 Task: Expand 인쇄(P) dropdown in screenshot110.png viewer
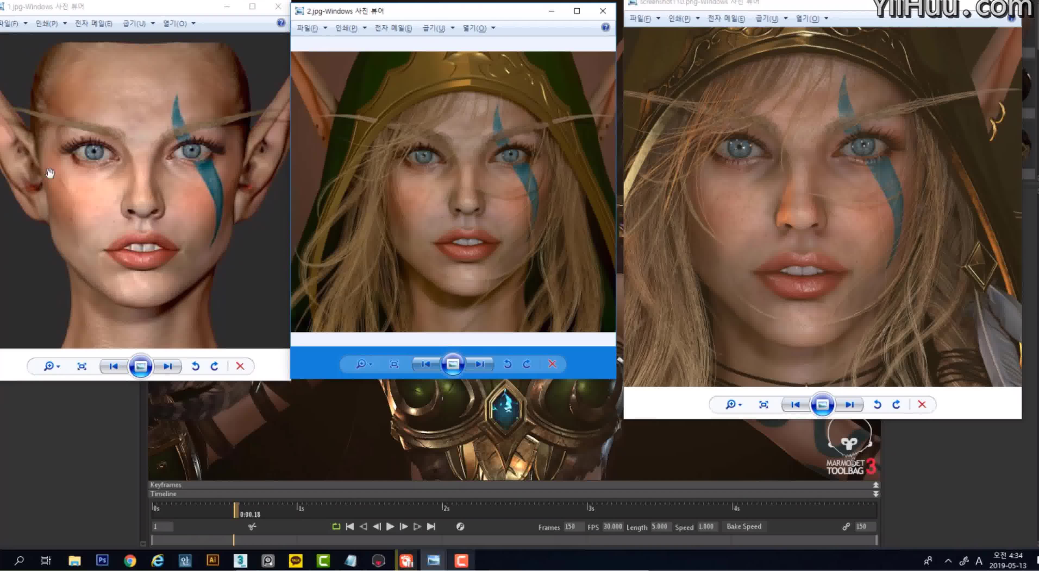click(x=698, y=18)
